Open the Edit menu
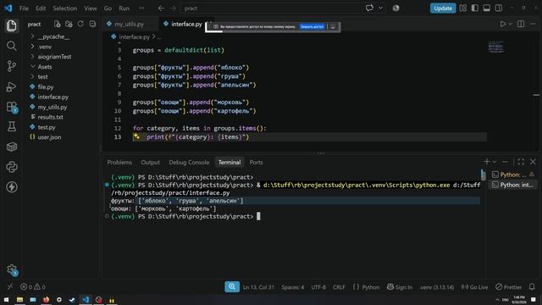The height and width of the screenshot is (305, 542). [41, 8]
